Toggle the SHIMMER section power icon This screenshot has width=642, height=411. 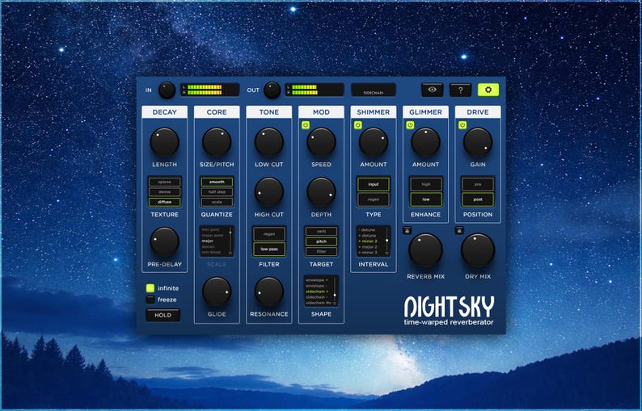358,124
